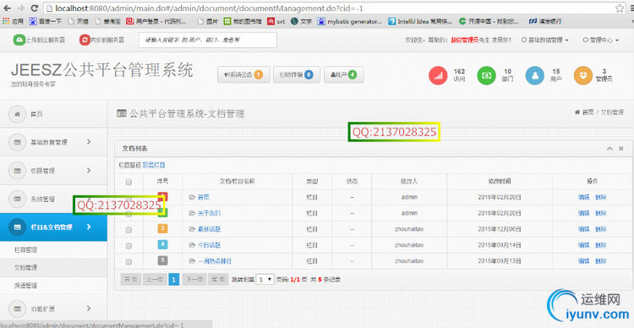Click zhouhaitao in the 今日话题 row
634x328 pixels.
click(x=409, y=245)
